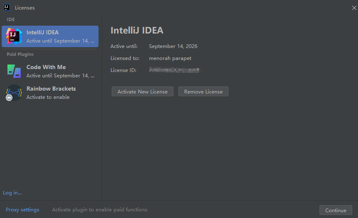Click the Code With Me plugin icon
The image size is (358, 218).
pos(14,71)
